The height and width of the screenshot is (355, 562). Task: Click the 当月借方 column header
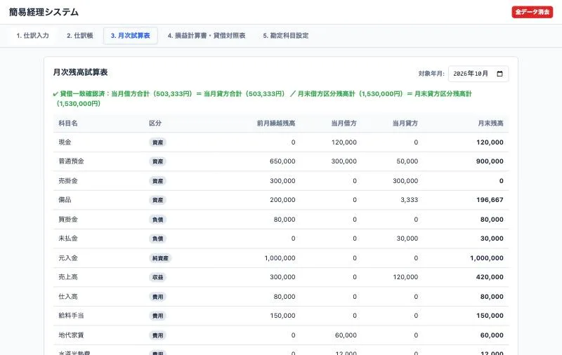tap(344, 123)
